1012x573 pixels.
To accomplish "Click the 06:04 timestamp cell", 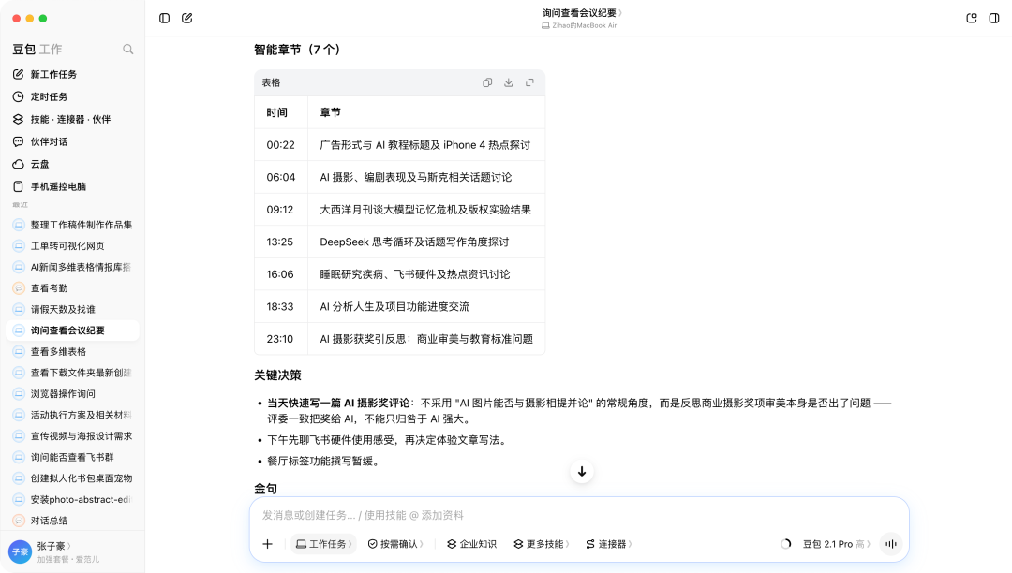I will [281, 177].
